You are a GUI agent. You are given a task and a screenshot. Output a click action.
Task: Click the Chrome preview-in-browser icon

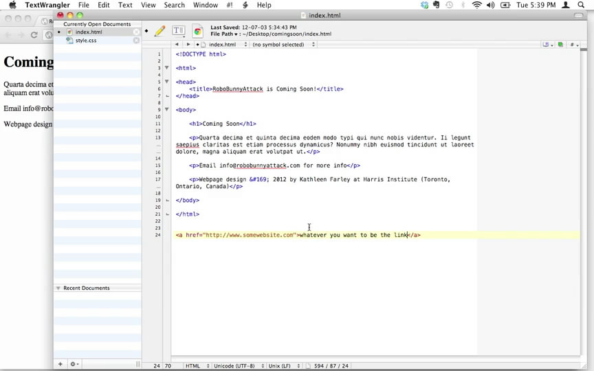pyautogui.click(x=197, y=31)
